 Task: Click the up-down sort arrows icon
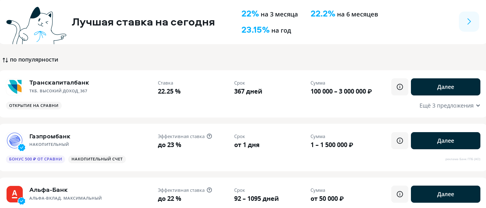pyautogui.click(x=5, y=59)
